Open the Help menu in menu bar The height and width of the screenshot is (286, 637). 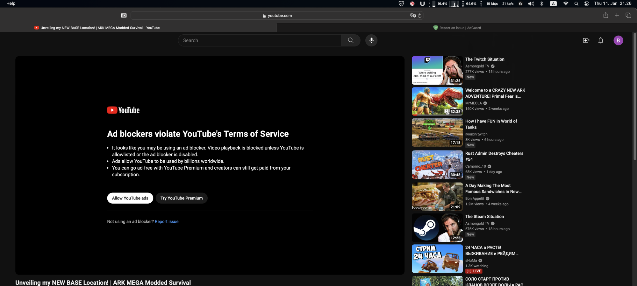click(11, 3)
